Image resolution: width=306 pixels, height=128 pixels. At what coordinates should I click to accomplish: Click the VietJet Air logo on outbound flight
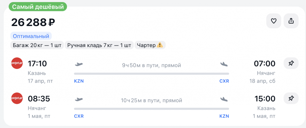click(x=17, y=64)
